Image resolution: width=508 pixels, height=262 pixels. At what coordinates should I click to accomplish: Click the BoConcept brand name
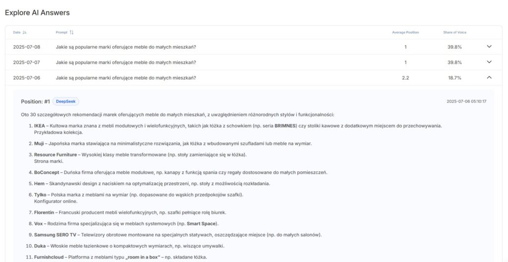[x=47, y=173]
